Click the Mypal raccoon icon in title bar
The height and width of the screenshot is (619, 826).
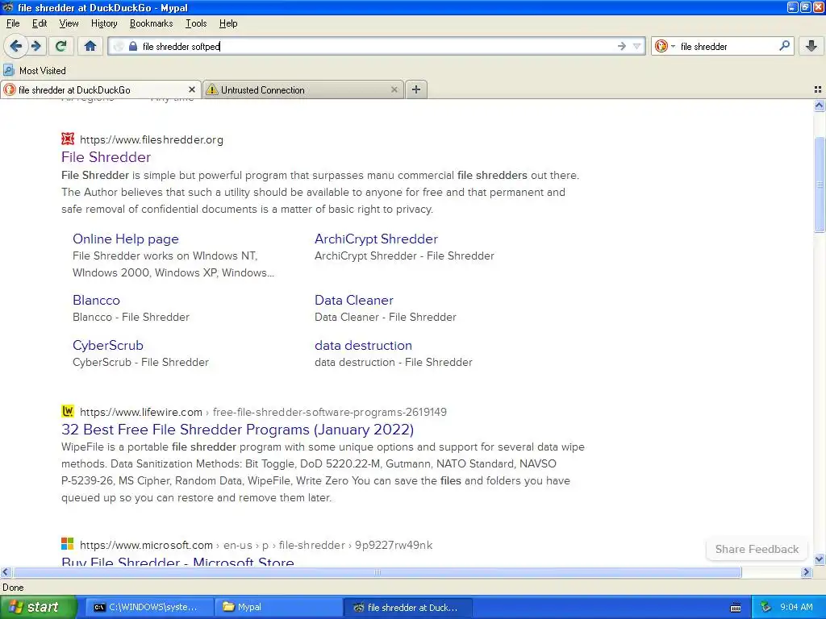click(8, 7)
